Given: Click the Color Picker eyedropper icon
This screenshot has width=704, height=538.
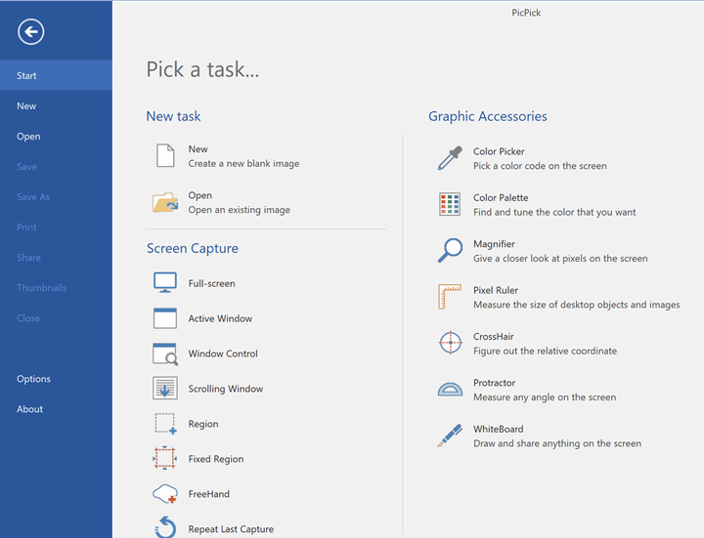Looking at the screenshot, I should pyautogui.click(x=450, y=158).
